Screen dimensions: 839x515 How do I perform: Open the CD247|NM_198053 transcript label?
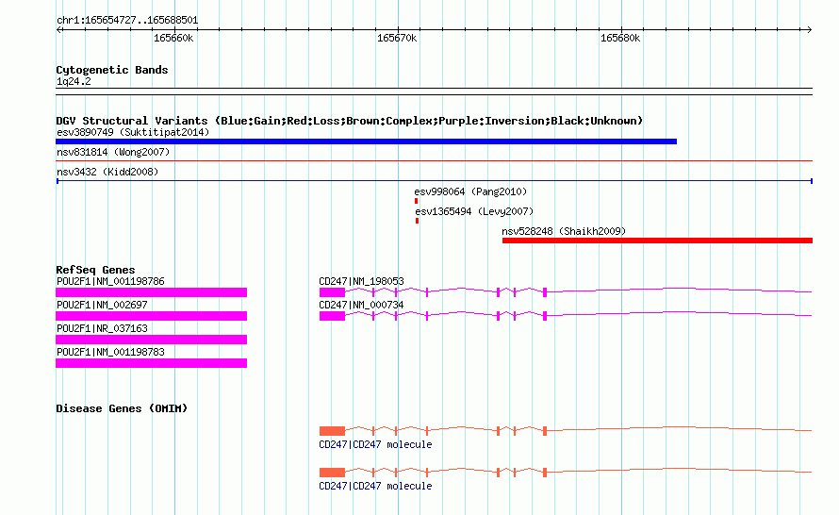[x=361, y=282]
